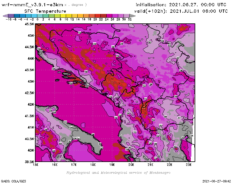
Task: Click the 44.5N latitude axis label
Action: (29, 47)
